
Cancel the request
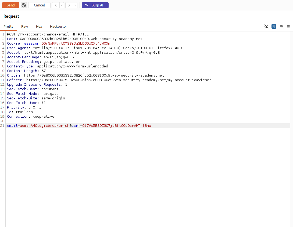39,5
